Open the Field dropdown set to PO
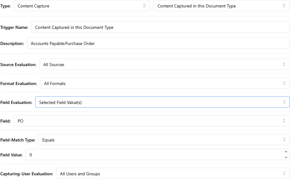The image size is (290, 179). 152,121
